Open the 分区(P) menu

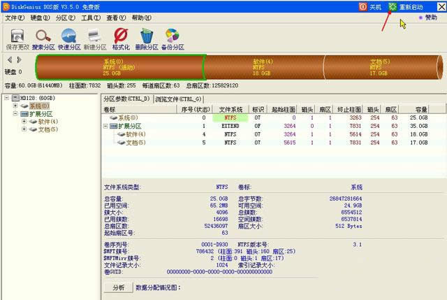coord(64,17)
